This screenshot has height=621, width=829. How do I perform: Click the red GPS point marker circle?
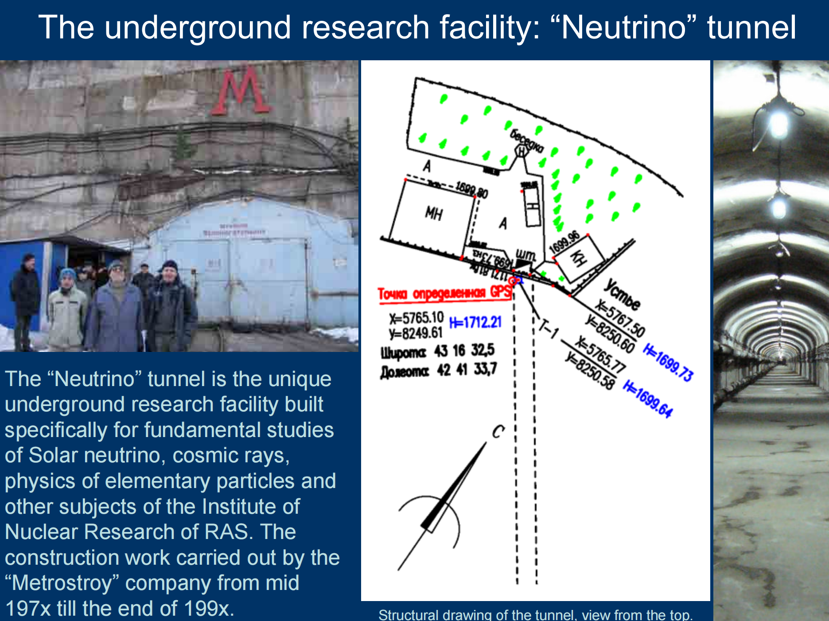click(x=514, y=281)
